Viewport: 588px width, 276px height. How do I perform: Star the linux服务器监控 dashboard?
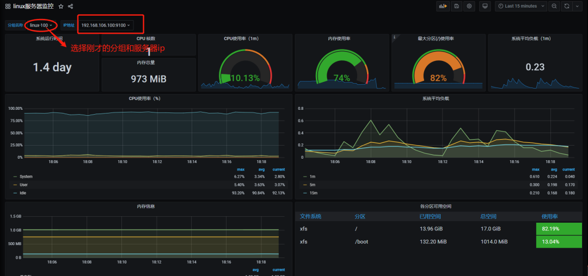[61, 6]
